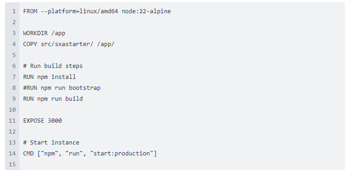This screenshot has width=349, height=170.
Task: Click 'RUN npm install' line
Action: 49,77
